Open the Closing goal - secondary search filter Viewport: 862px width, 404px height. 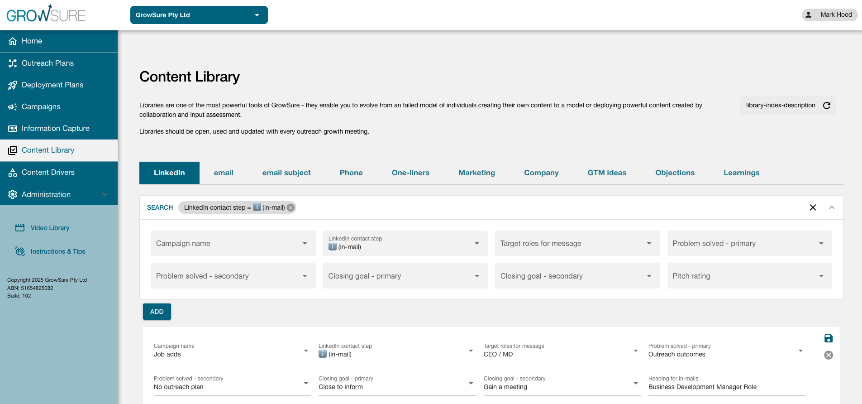577,276
